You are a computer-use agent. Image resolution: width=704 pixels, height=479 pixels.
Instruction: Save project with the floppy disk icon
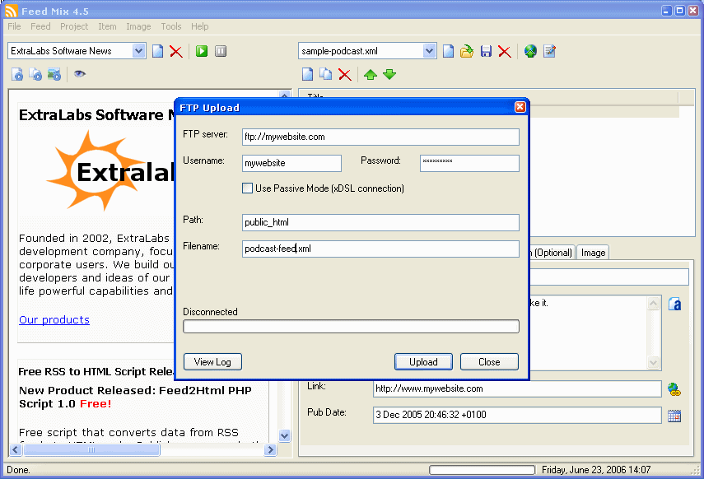[x=486, y=51]
